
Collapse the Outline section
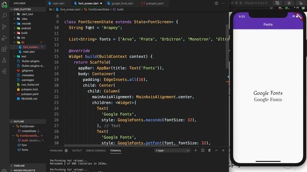click(28, 121)
